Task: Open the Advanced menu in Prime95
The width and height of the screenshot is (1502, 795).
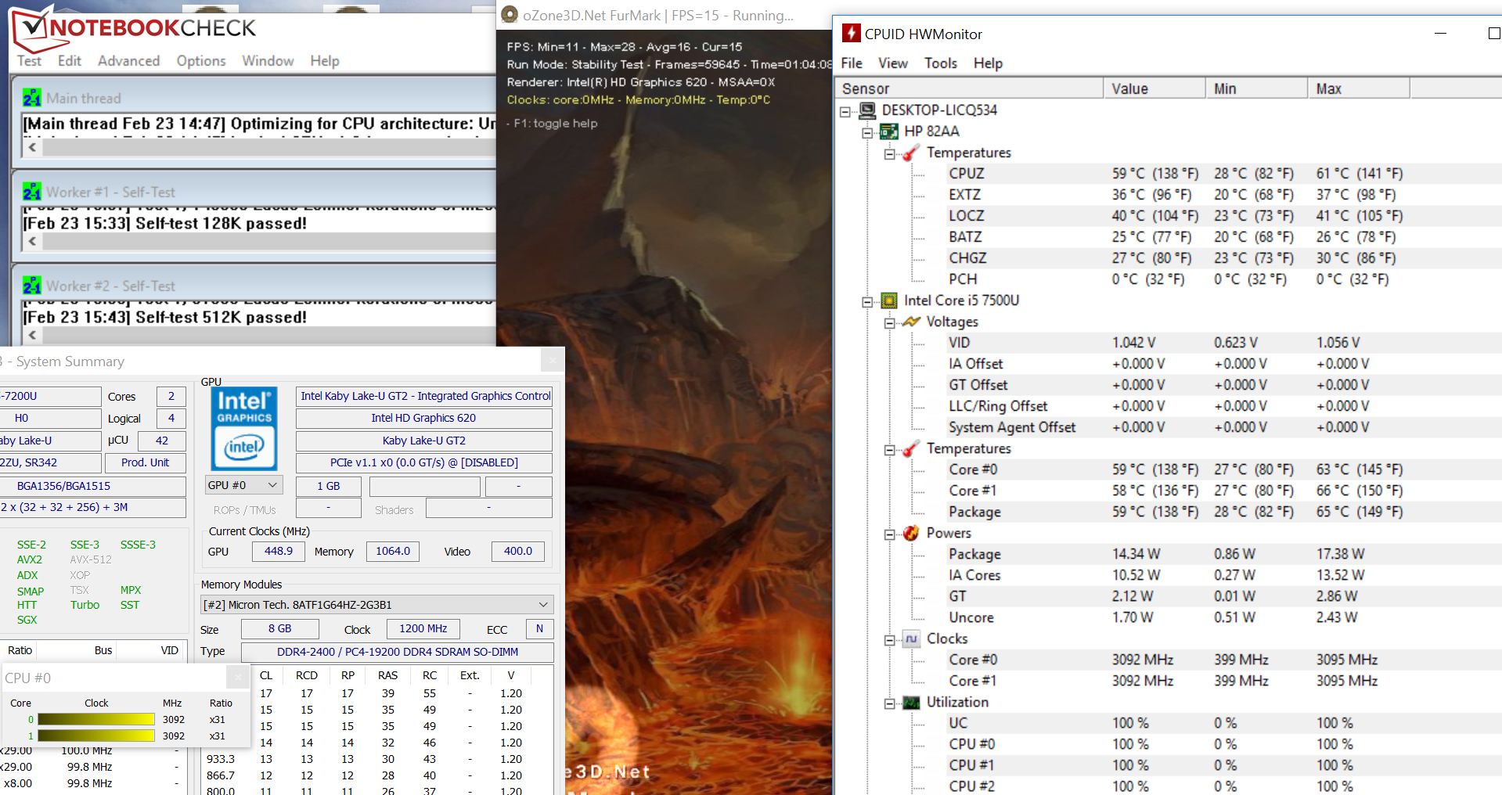Action: click(x=128, y=61)
